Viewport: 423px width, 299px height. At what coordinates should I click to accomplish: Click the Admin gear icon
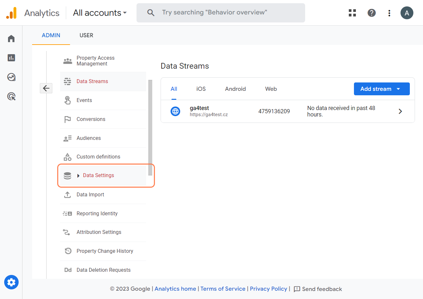(x=11, y=282)
